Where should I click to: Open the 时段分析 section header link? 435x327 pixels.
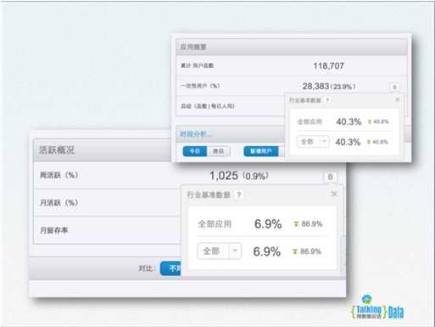point(196,134)
